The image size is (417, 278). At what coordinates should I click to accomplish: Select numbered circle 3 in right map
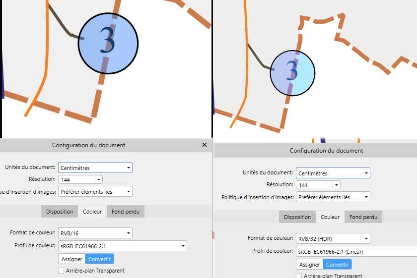click(x=292, y=73)
